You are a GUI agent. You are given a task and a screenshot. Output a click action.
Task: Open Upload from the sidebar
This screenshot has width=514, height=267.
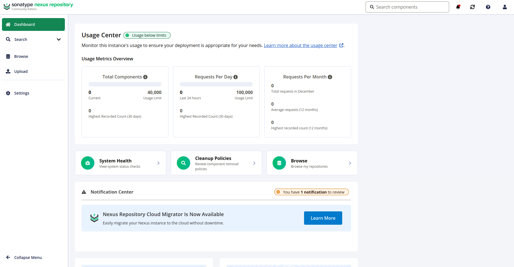pos(21,71)
